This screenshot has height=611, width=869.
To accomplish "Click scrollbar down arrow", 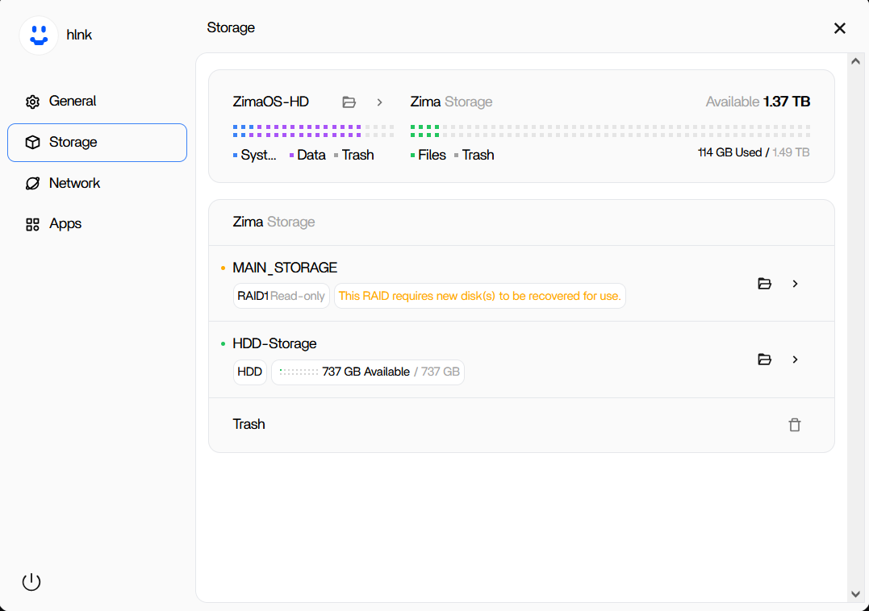I will pyautogui.click(x=855, y=594).
